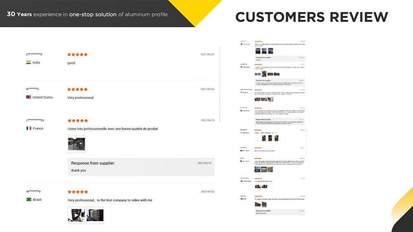
Task: Click the 2021/03/22 date on Brazil review
Action: [207, 192]
